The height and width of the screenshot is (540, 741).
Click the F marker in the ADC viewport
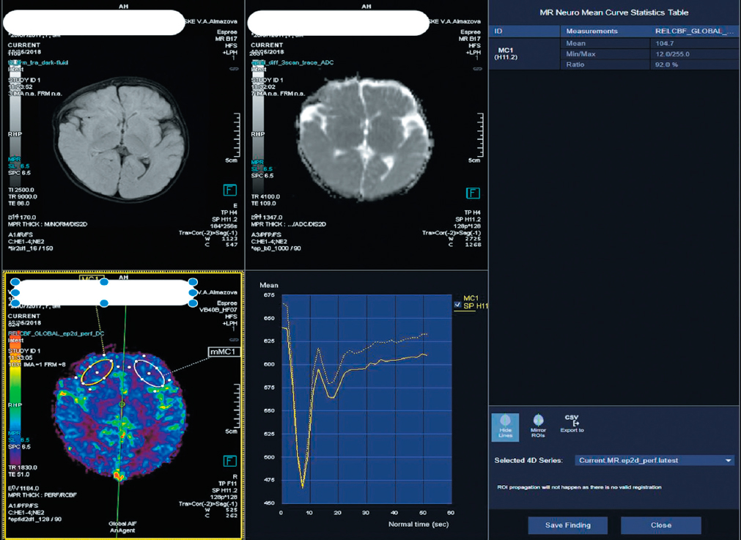click(473, 193)
